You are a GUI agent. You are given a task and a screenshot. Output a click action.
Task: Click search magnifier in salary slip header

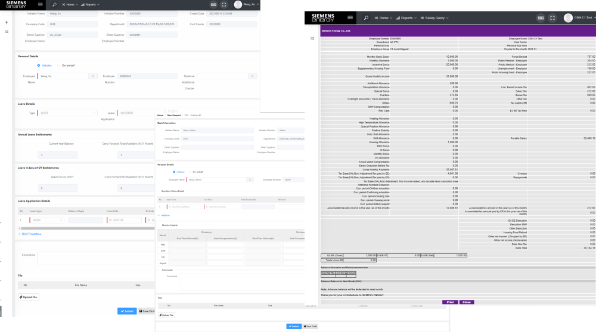(366, 18)
